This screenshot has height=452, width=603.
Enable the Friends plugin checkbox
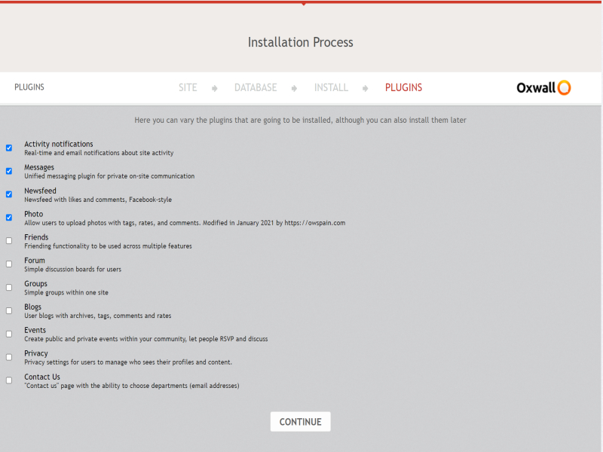pos(9,241)
